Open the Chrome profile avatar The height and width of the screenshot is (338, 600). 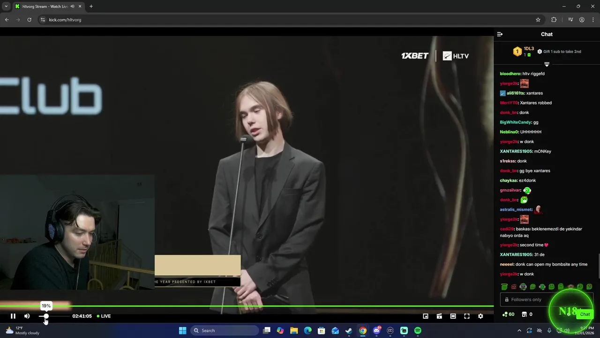[x=582, y=20]
